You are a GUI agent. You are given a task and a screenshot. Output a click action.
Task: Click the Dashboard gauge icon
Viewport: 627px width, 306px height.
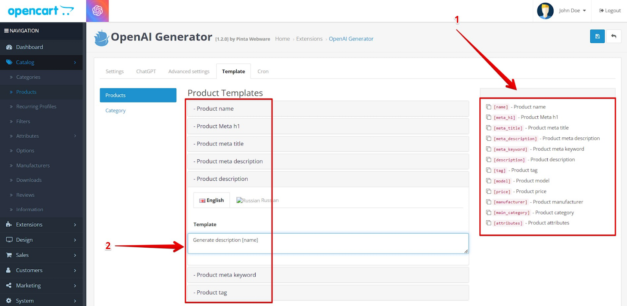tap(9, 47)
